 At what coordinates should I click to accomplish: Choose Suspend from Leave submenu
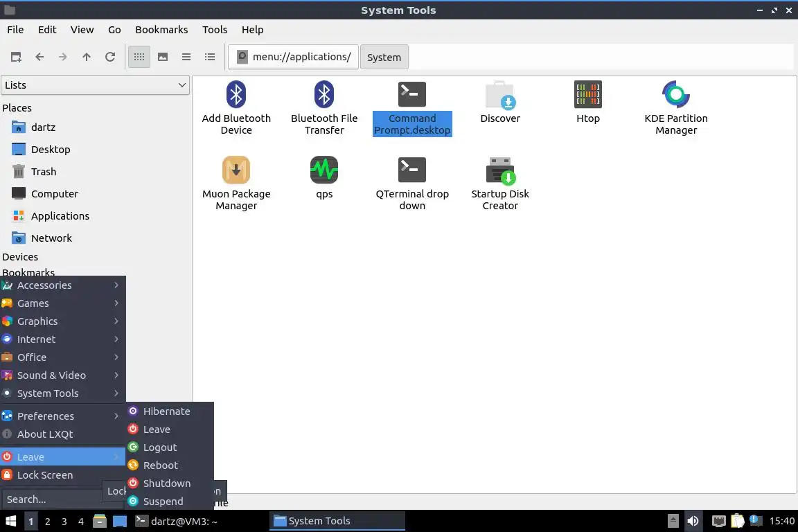[170, 502]
